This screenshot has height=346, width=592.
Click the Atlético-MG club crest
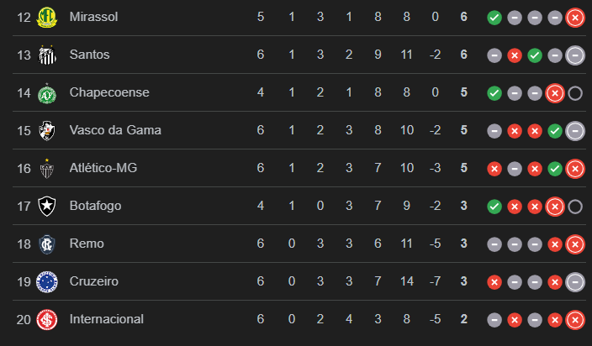(x=46, y=168)
